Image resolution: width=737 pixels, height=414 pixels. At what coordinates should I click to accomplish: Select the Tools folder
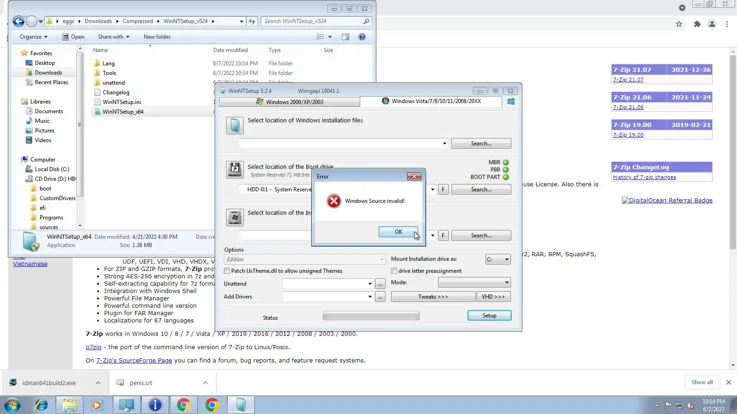109,73
